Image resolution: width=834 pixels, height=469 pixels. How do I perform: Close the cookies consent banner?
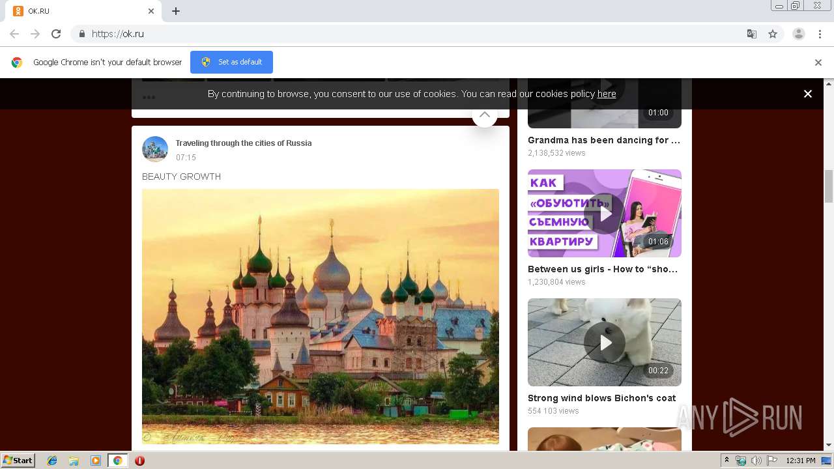coord(808,94)
